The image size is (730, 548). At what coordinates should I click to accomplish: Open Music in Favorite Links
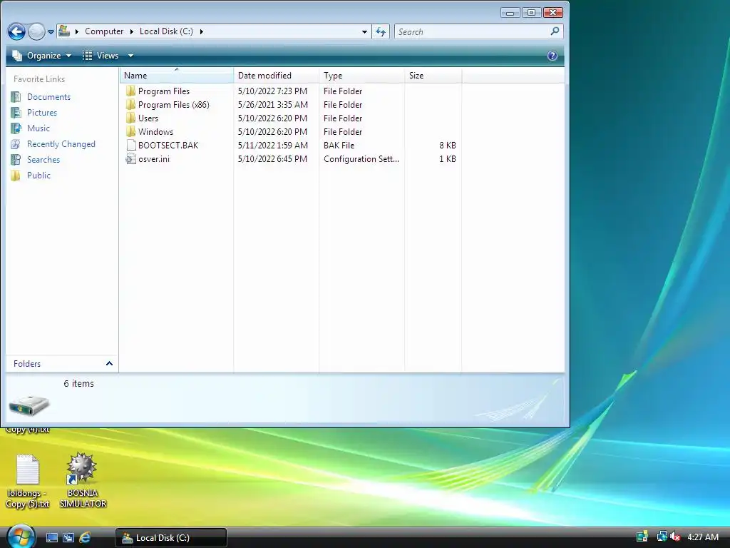click(38, 128)
